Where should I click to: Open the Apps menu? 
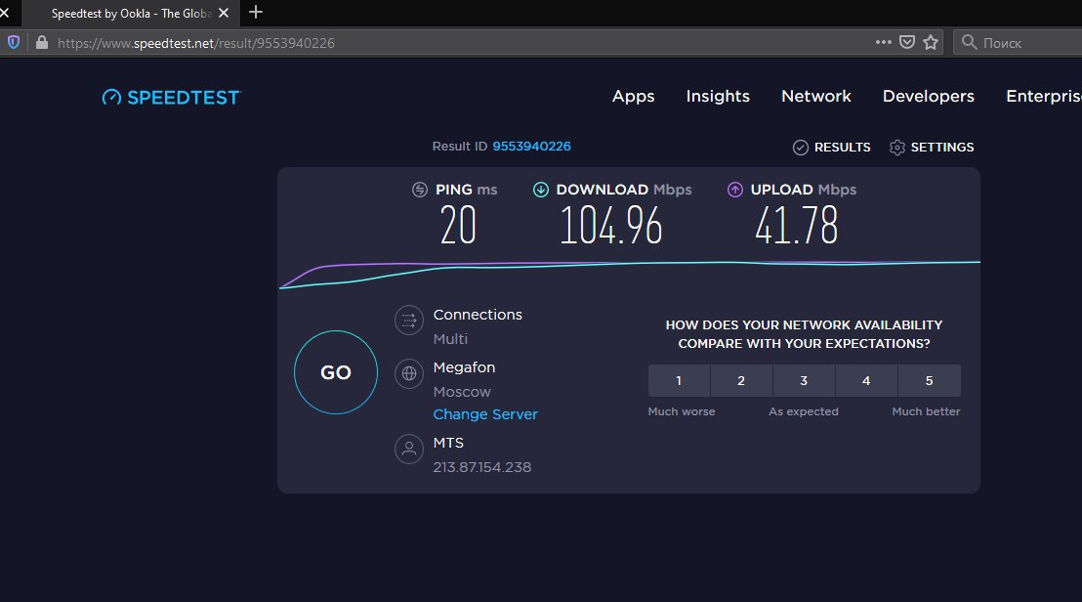click(x=634, y=97)
